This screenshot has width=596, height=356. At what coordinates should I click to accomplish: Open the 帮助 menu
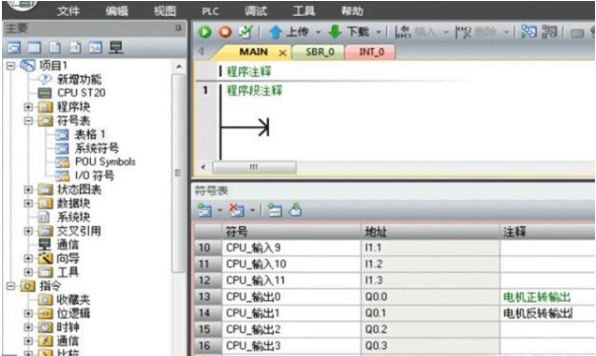[352, 11]
